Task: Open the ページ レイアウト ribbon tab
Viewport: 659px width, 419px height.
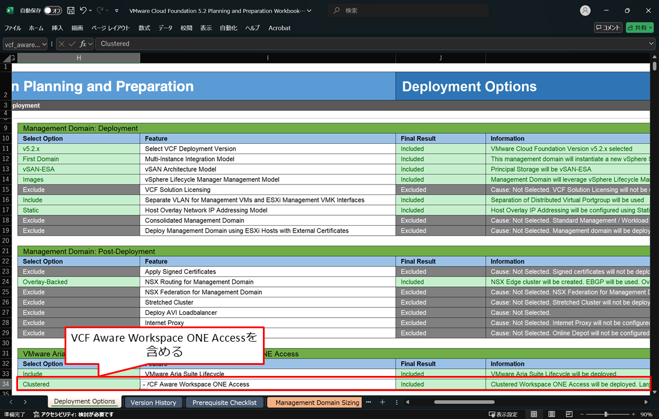Action: coord(111,28)
